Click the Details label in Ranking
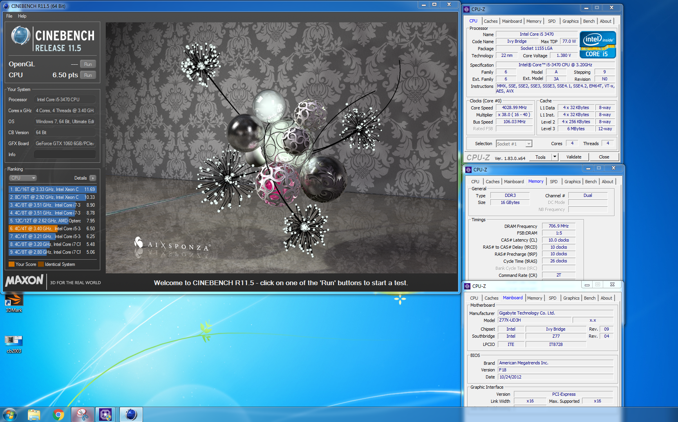The height and width of the screenshot is (422, 678). tap(81, 178)
